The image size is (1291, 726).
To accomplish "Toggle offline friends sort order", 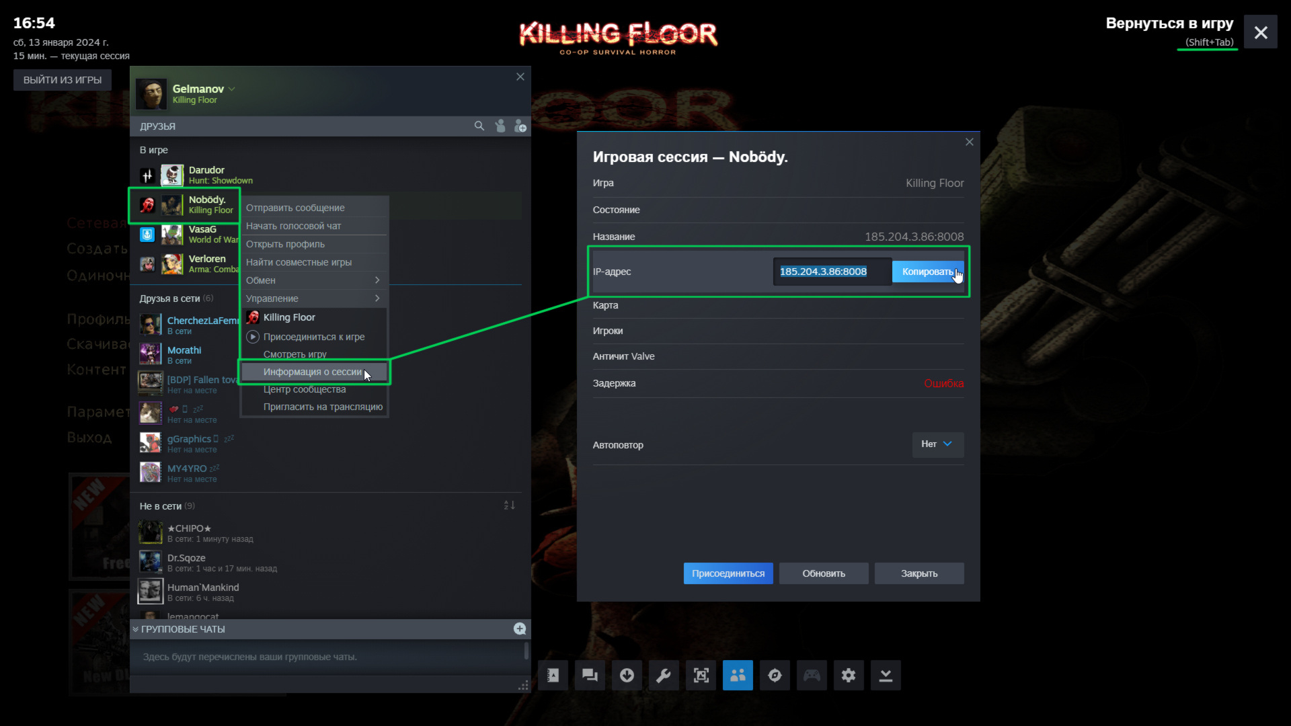I will (x=509, y=505).
